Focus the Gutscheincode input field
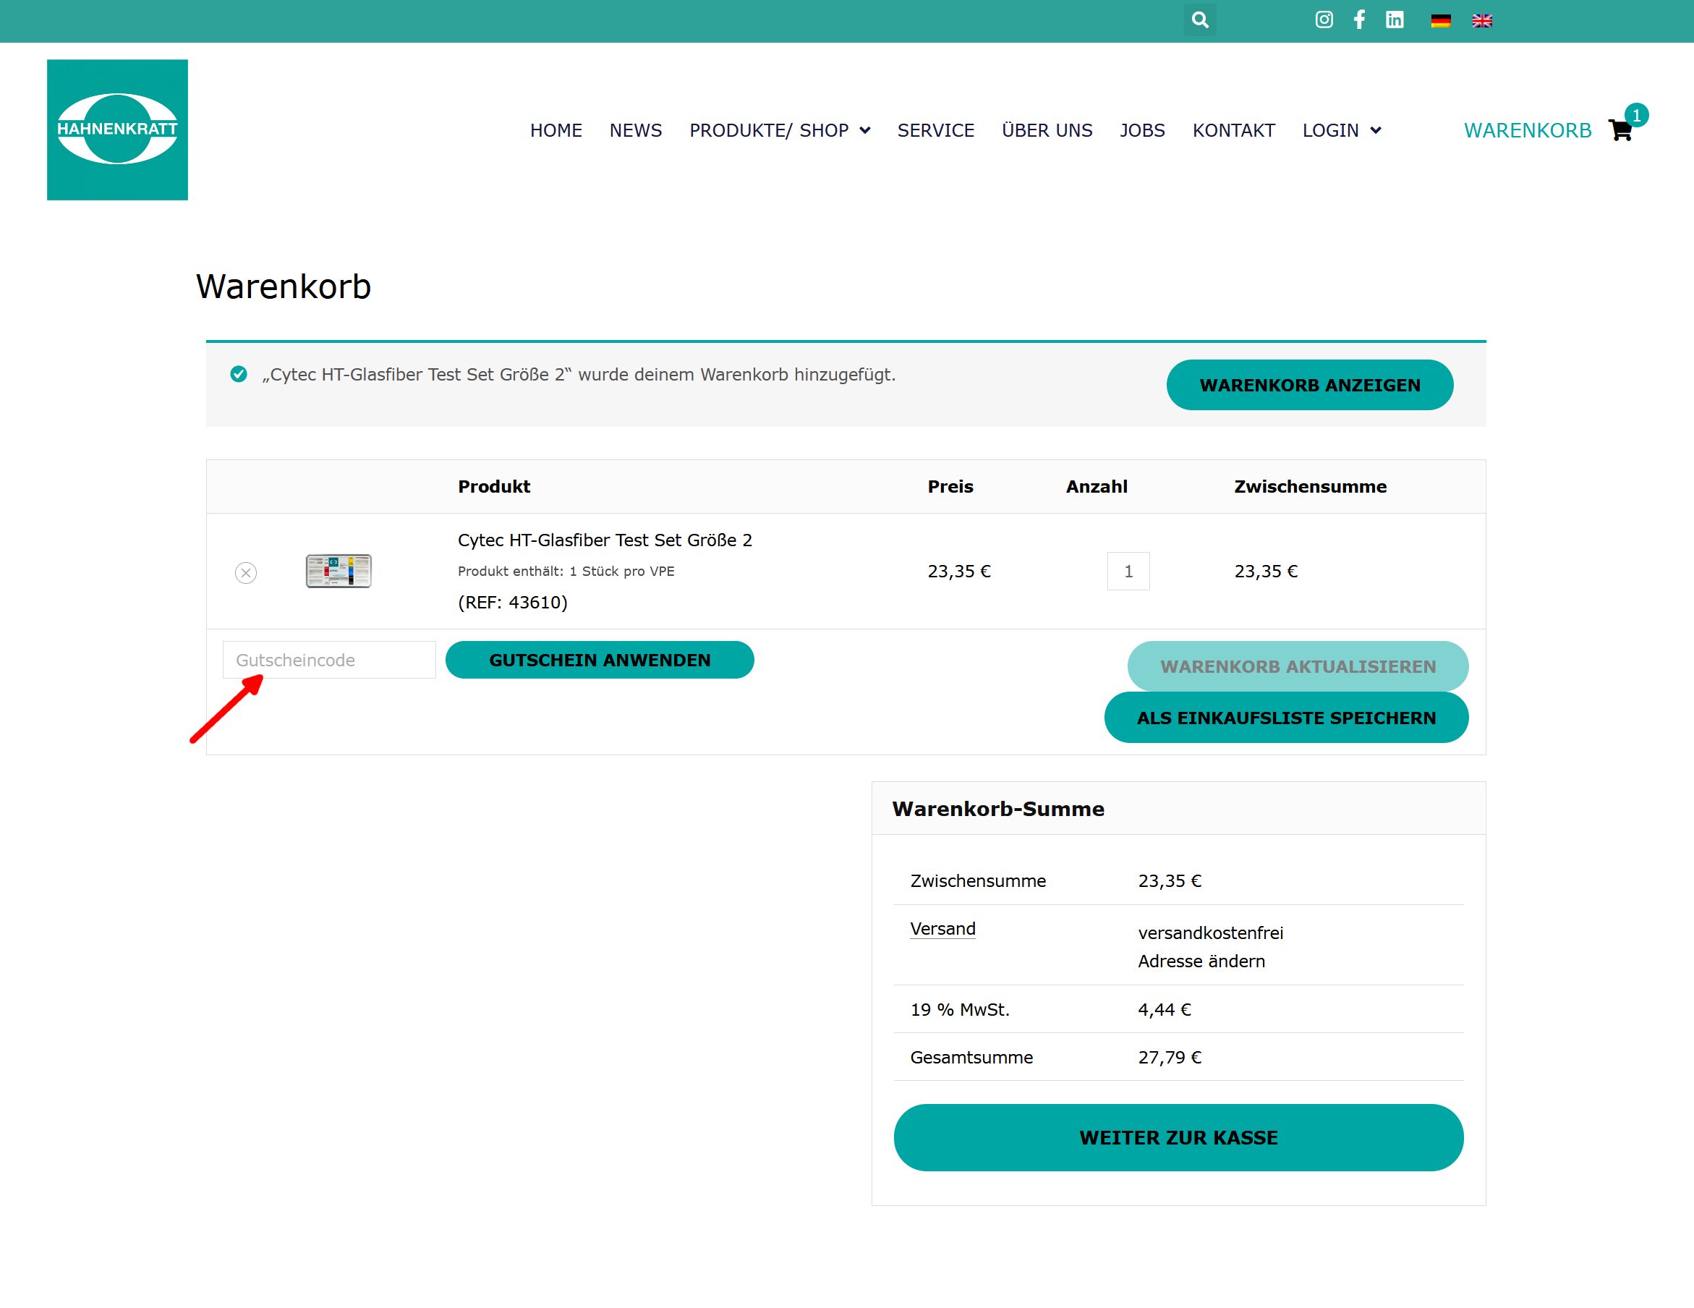Screen dimensions: 1694x1308 [329, 660]
